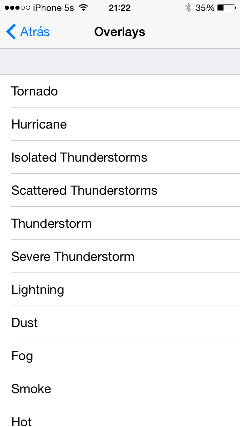Tap the cellular signal strength dots
The height and width of the screenshot is (427, 240).
pos(17,8)
